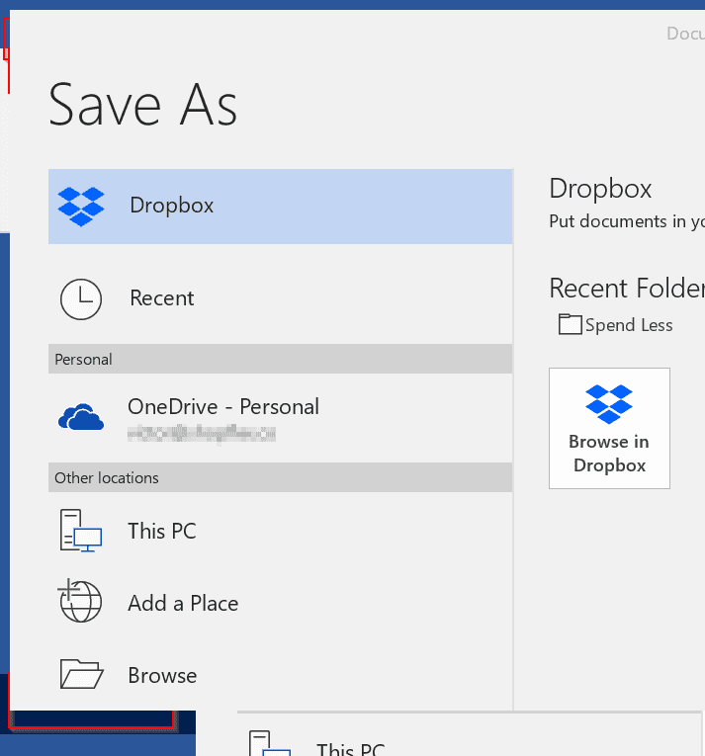Click the Dropbox logo inside the Browse in Dropbox button
705x756 pixels.
point(609,404)
